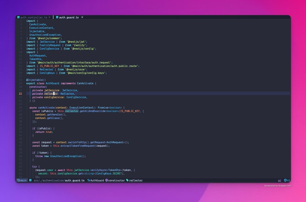Click the cube icon before constructor breadcrumb
Image resolution: width=306 pixels, height=202 pixels.
click(x=107, y=180)
